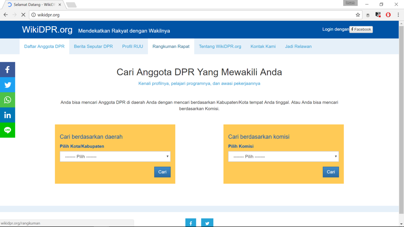Image resolution: width=404 pixels, height=227 pixels.
Task: Share page via Facebook sidebar icon
Action: tap(8, 70)
